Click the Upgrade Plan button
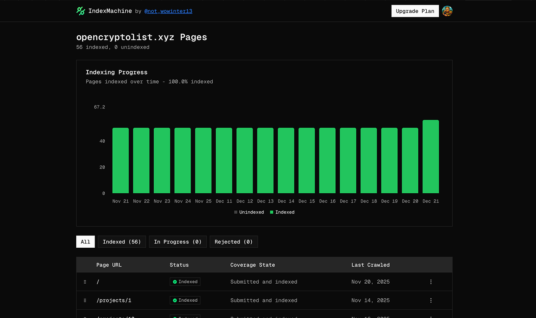Viewport: 536px width, 318px height. coord(415,11)
